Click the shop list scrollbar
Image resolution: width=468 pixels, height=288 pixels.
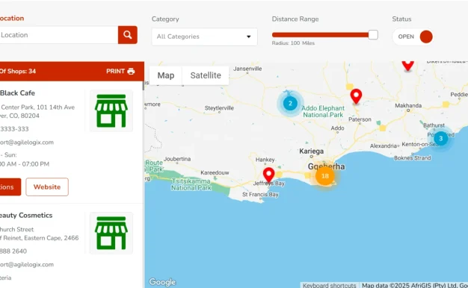coord(144,86)
